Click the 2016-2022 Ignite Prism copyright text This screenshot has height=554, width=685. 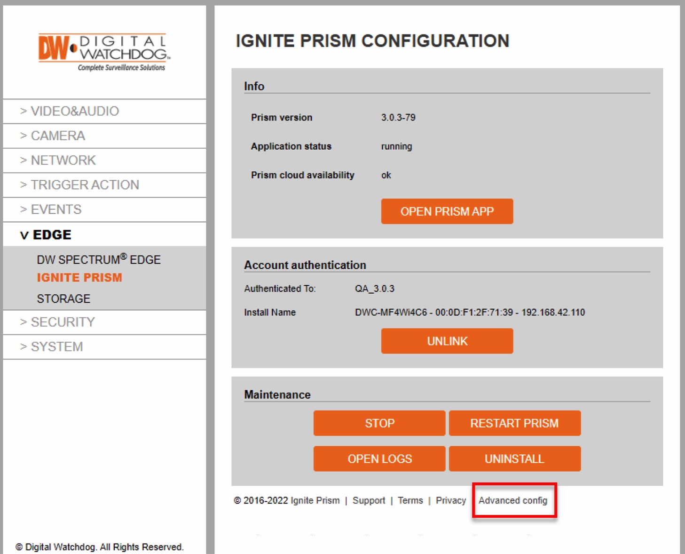(286, 500)
